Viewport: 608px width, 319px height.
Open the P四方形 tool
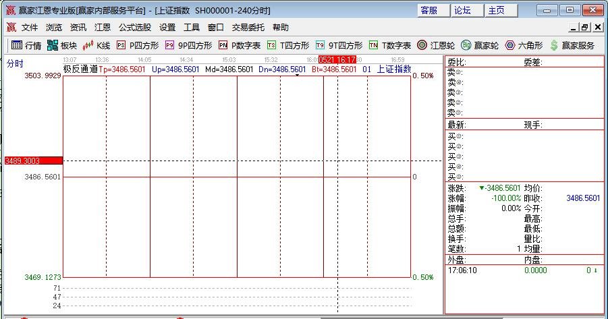point(138,45)
